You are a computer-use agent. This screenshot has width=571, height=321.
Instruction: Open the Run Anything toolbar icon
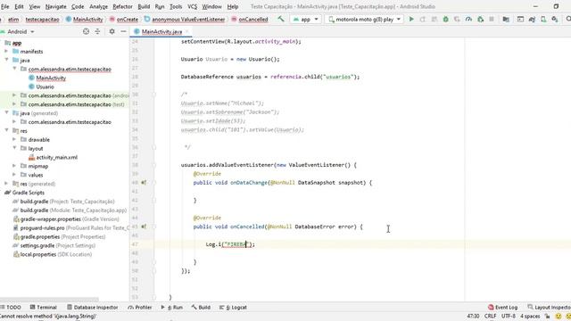click(520, 19)
